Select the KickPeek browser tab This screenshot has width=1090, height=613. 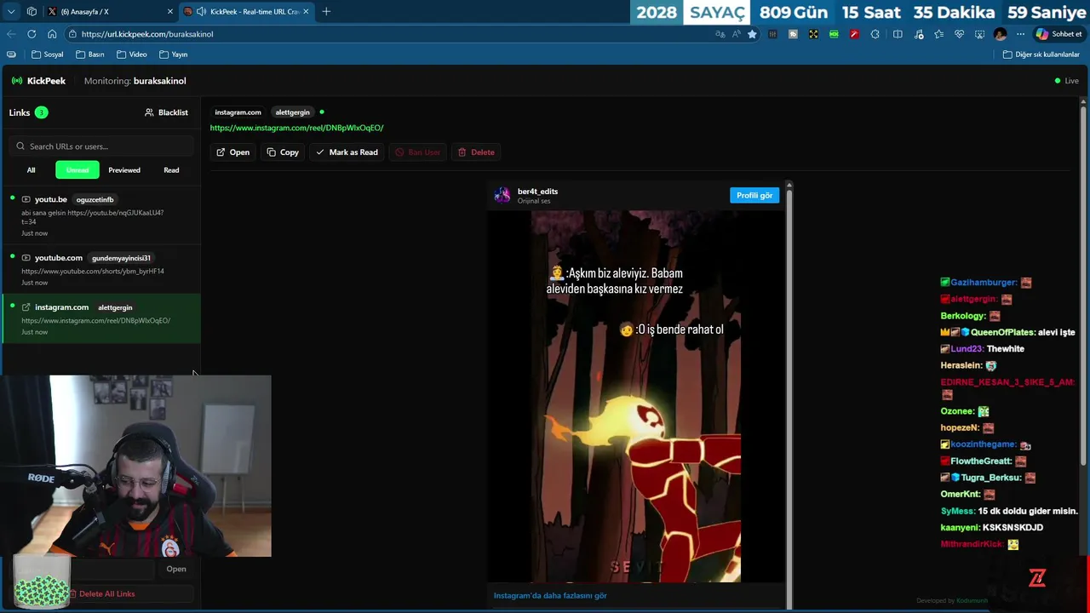coord(247,11)
